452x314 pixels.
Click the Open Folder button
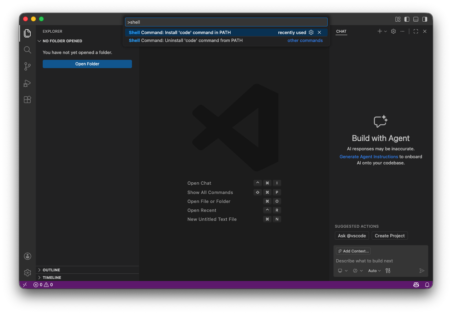(x=87, y=64)
